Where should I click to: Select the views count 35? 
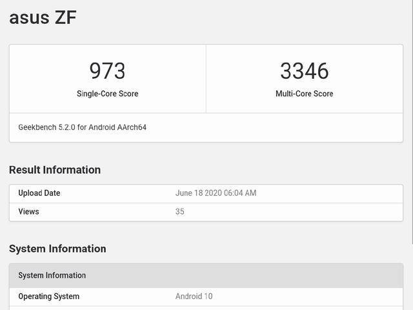tap(180, 211)
